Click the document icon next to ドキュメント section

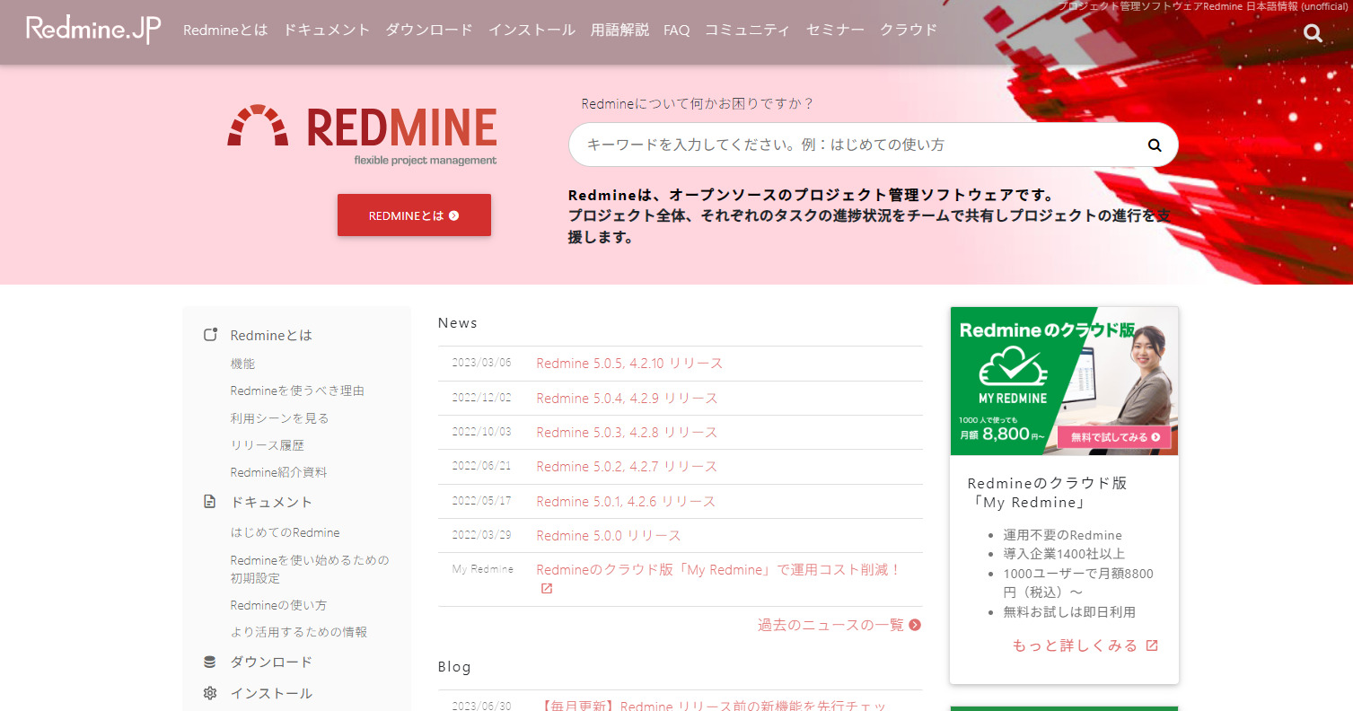(209, 503)
